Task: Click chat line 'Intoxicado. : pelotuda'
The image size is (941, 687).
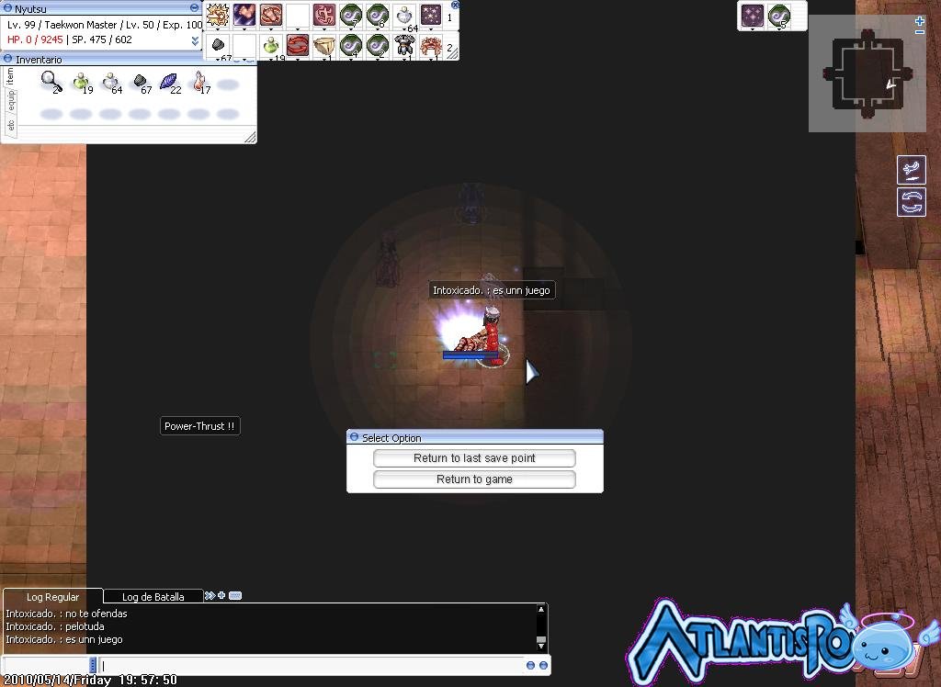Action: 55,626
